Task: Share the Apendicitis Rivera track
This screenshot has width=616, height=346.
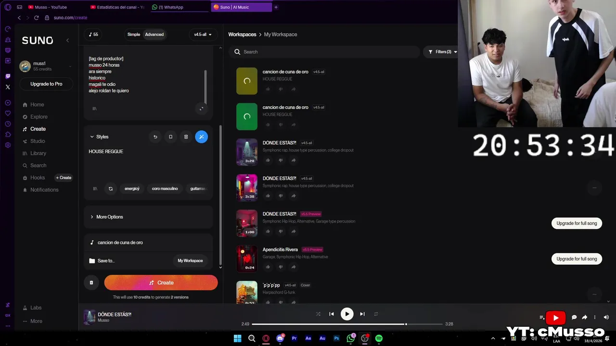Action: pos(294,267)
